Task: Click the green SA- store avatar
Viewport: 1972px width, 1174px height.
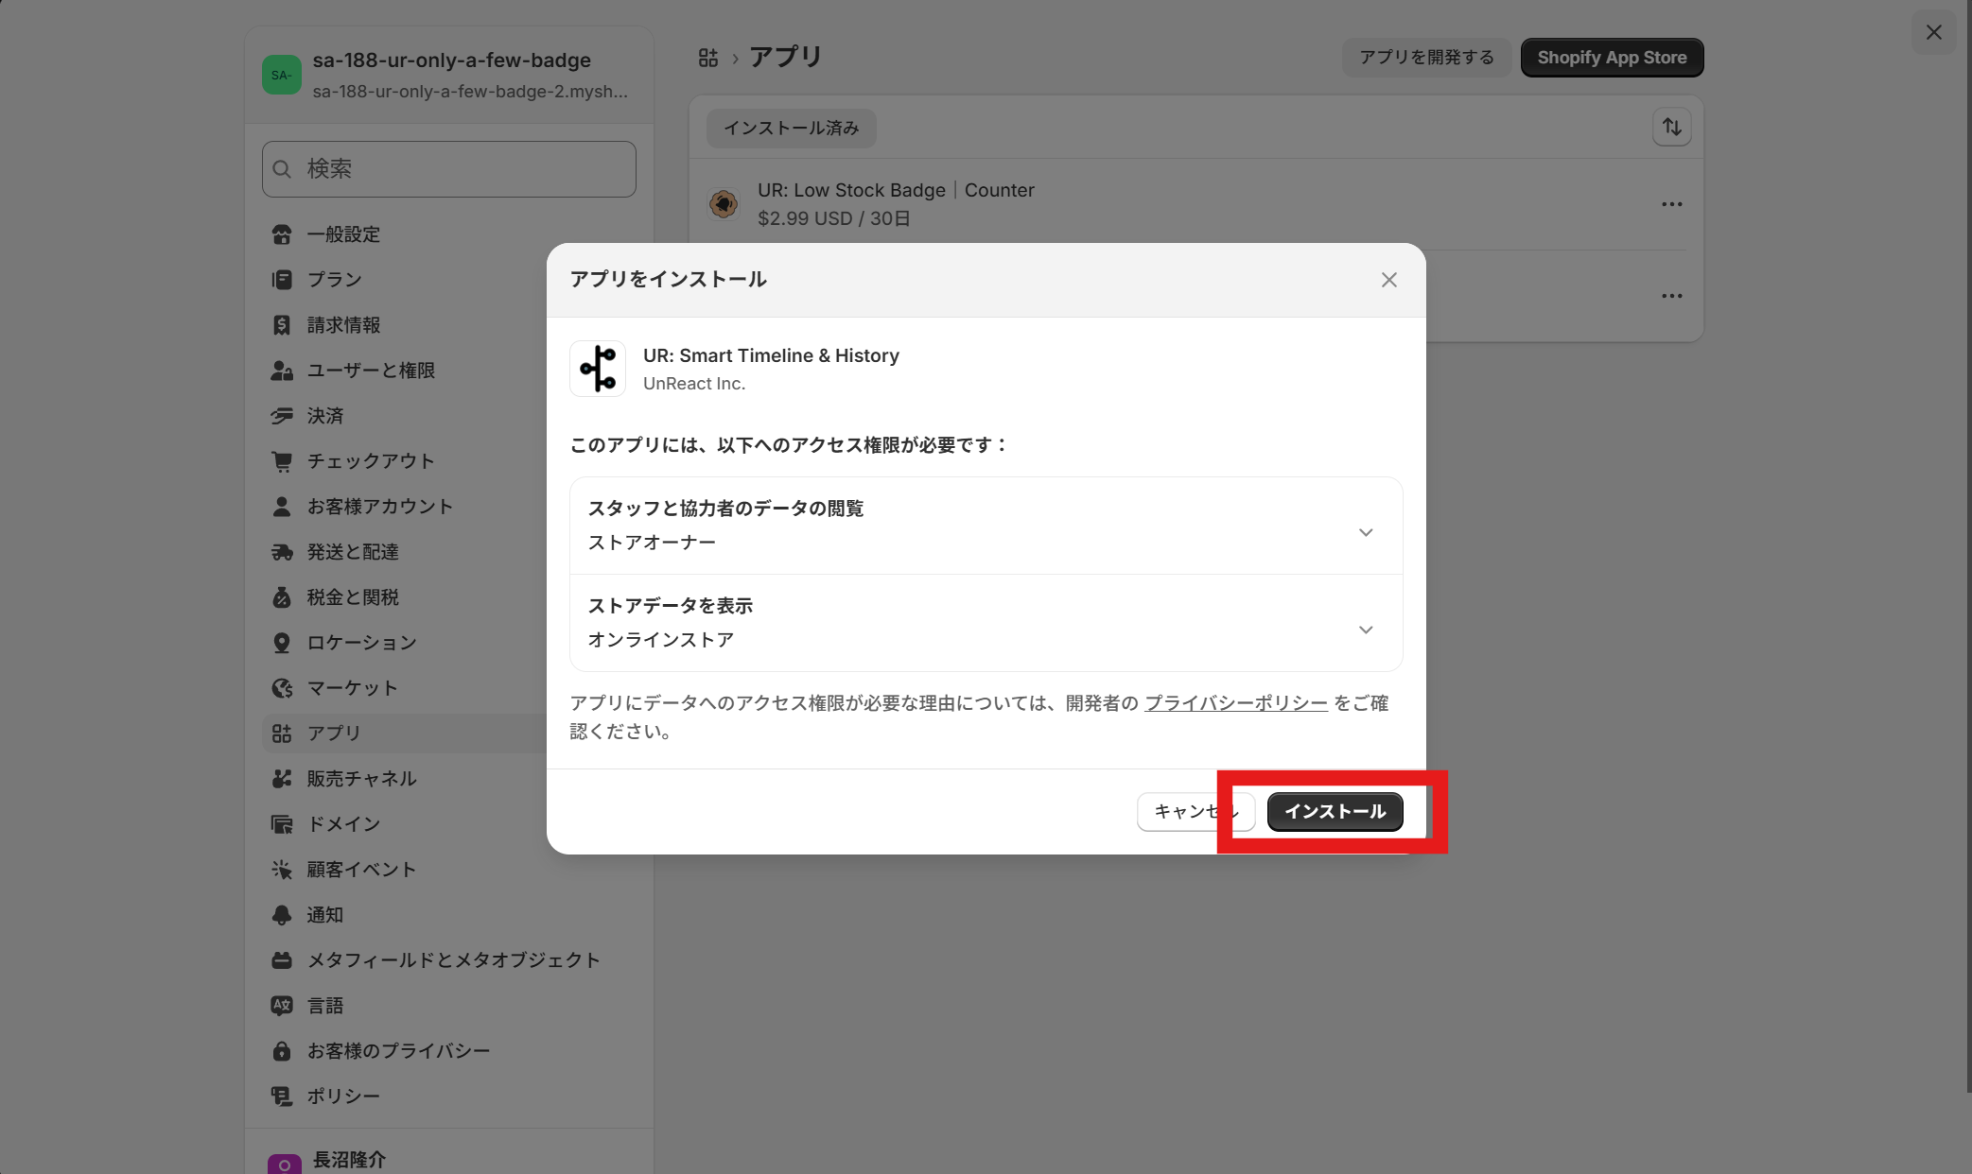Action: 281,75
